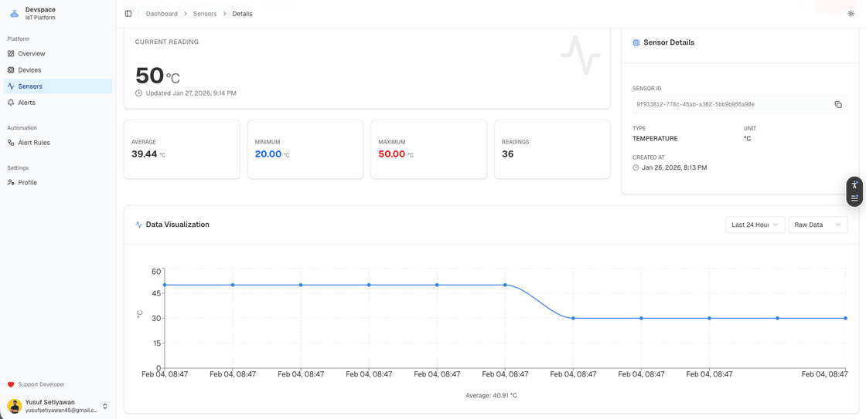The height and width of the screenshot is (419, 866).
Task: Go to Sensors breadcrumb
Action: tap(205, 14)
